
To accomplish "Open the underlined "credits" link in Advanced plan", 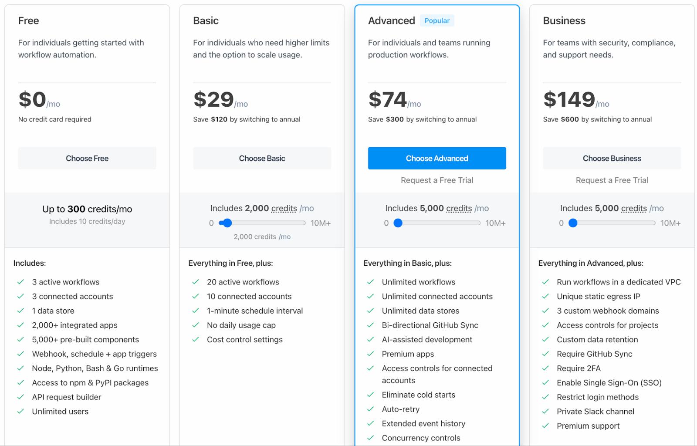I will point(459,208).
